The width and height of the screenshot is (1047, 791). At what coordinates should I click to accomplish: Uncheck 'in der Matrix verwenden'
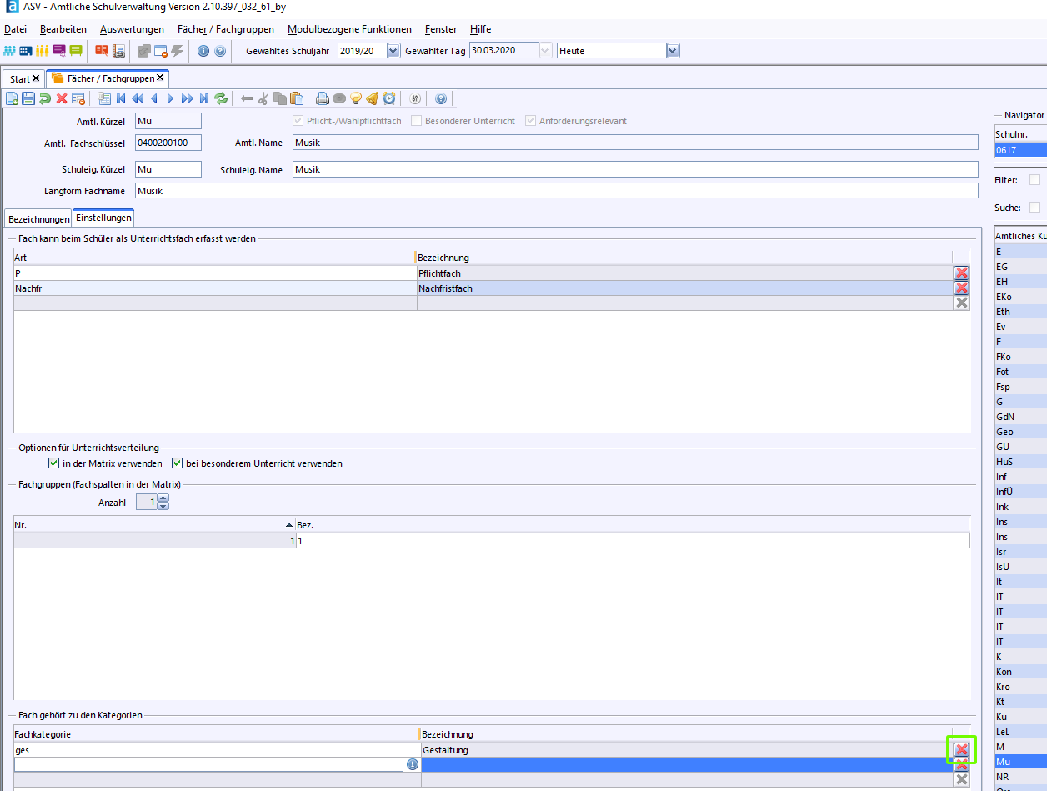coord(54,463)
